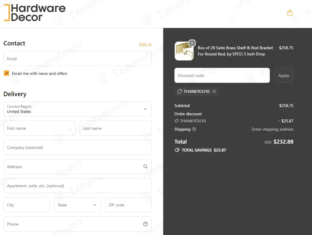The width and height of the screenshot is (312, 235).
Task: Select the Last name field
Action: [x=115, y=128]
